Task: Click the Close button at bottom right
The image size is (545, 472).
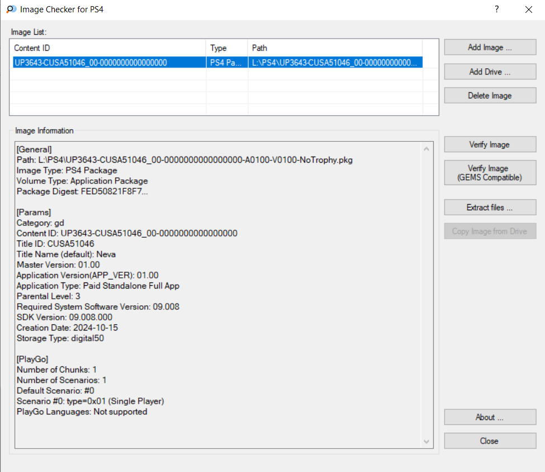Action: tap(490, 441)
